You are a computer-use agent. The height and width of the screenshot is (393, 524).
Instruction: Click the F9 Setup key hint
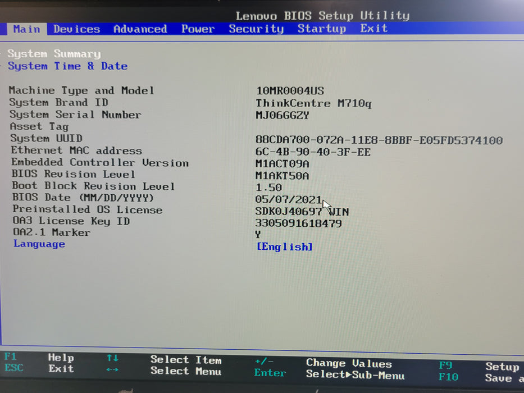click(479, 366)
